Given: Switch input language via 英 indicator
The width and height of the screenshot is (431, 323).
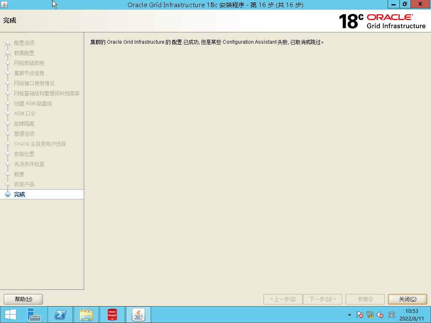Looking at the screenshot, I should click(391, 315).
